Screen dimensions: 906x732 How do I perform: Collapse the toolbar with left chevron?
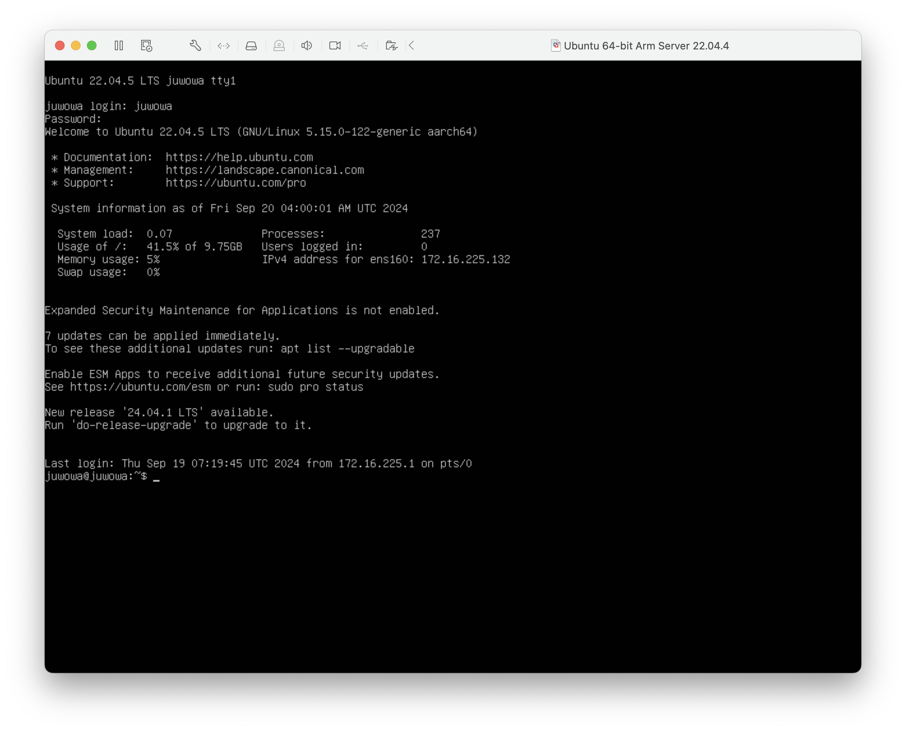point(412,45)
